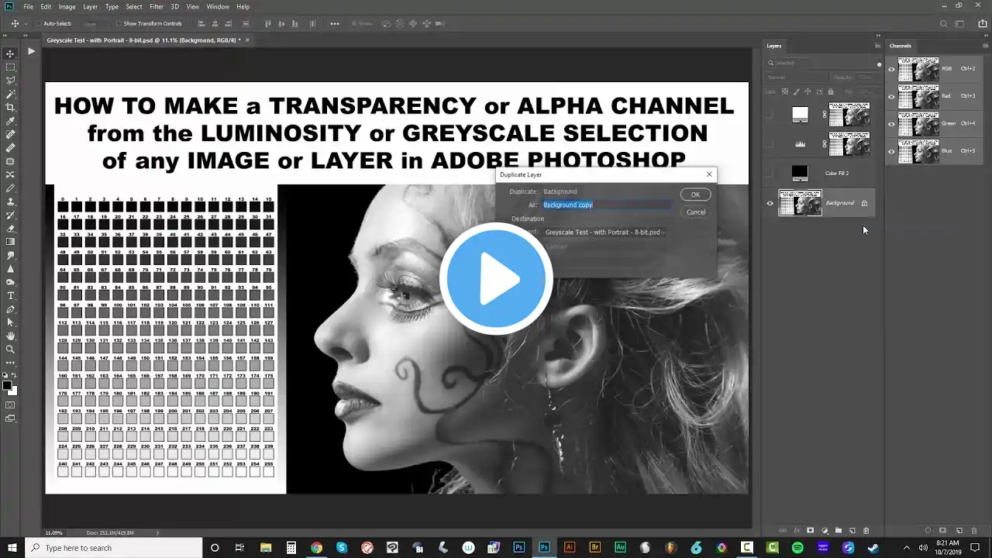The height and width of the screenshot is (558, 992).
Task: Click the foreground color swatch
Action: (7, 385)
